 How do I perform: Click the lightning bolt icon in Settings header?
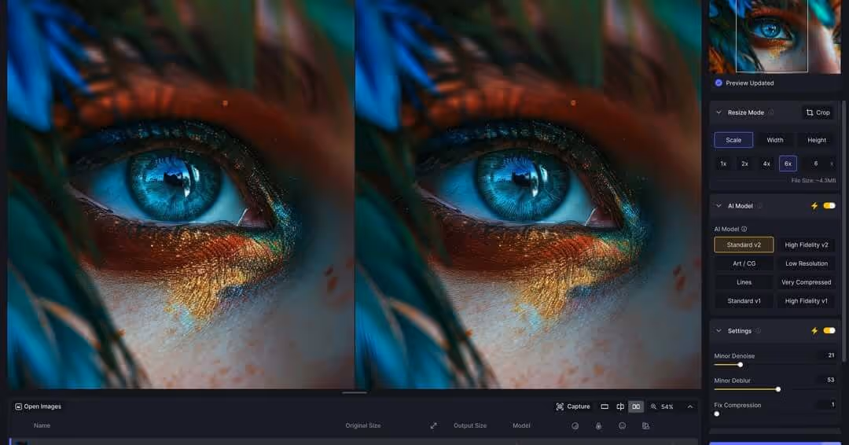(814, 331)
